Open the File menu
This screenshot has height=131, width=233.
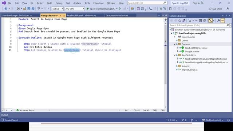(9, 3)
